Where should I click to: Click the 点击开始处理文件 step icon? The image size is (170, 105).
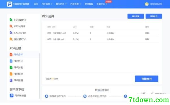pyautogui.click(x=85, y=96)
